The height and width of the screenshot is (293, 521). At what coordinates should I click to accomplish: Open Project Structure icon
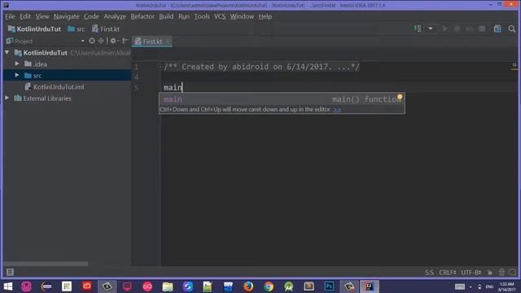[497, 29]
